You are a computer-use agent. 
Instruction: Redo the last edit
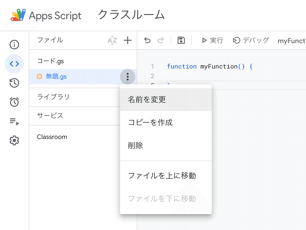pyautogui.click(x=161, y=40)
